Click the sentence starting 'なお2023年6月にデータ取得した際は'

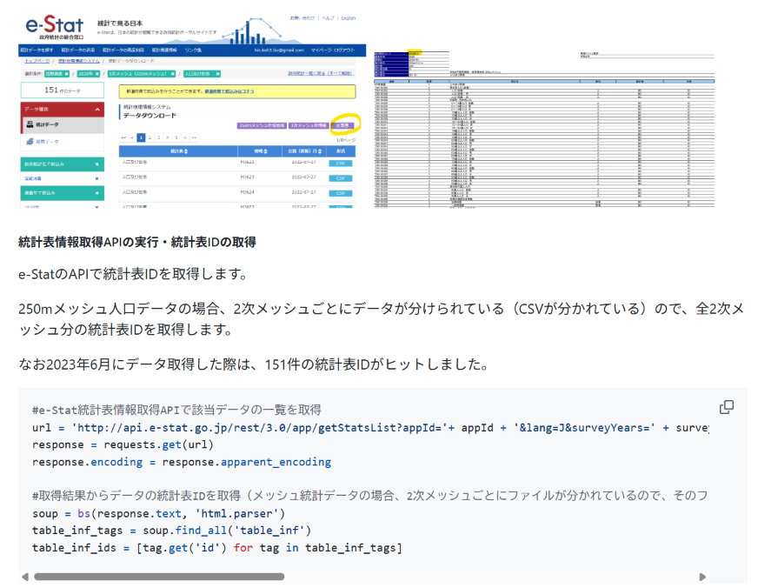253,364
